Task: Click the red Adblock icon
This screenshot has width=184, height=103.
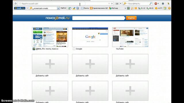Action: click(156, 4)
